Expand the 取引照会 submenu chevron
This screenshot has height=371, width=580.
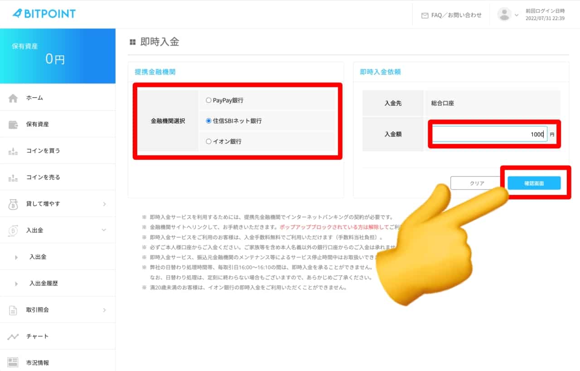pyautogui.click(x=104, y=310)
